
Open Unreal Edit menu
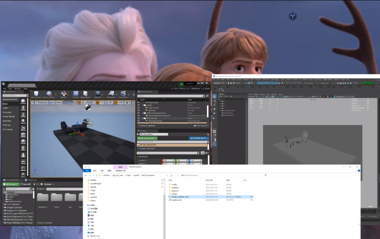(11, 89)
